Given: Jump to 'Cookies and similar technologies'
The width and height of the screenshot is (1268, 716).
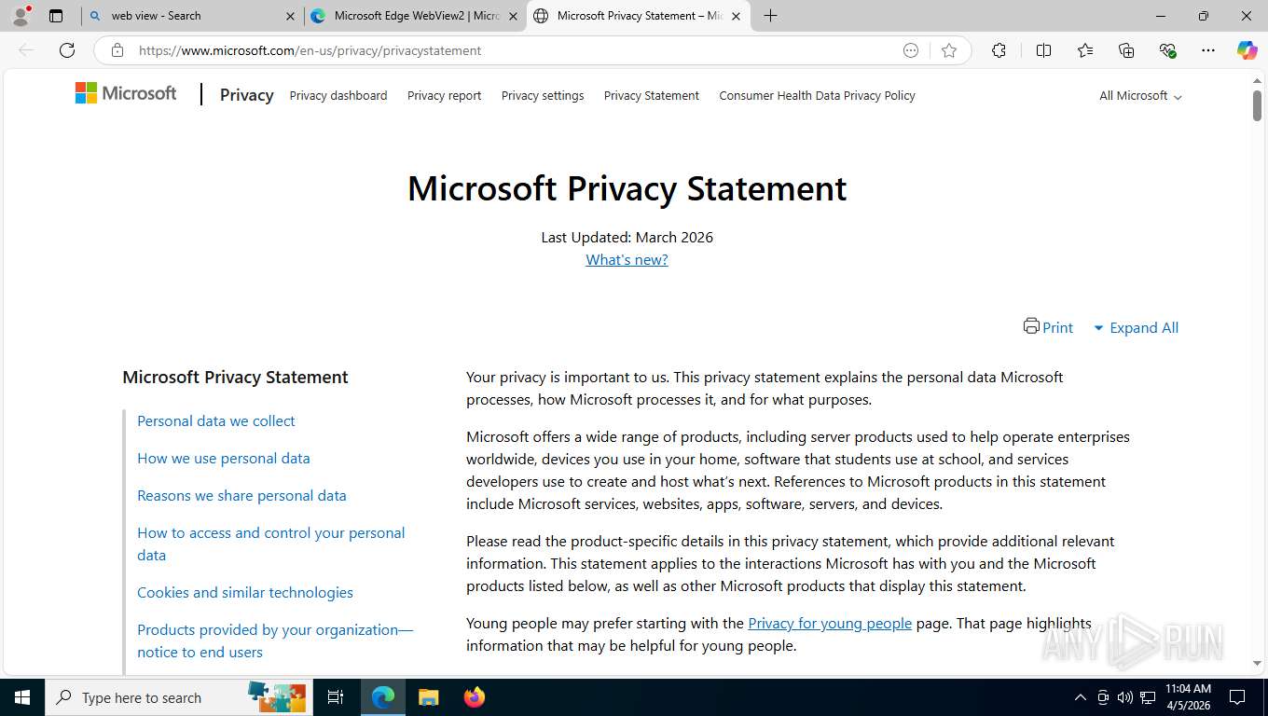Looking at the screenshot, I should [245, 593].
